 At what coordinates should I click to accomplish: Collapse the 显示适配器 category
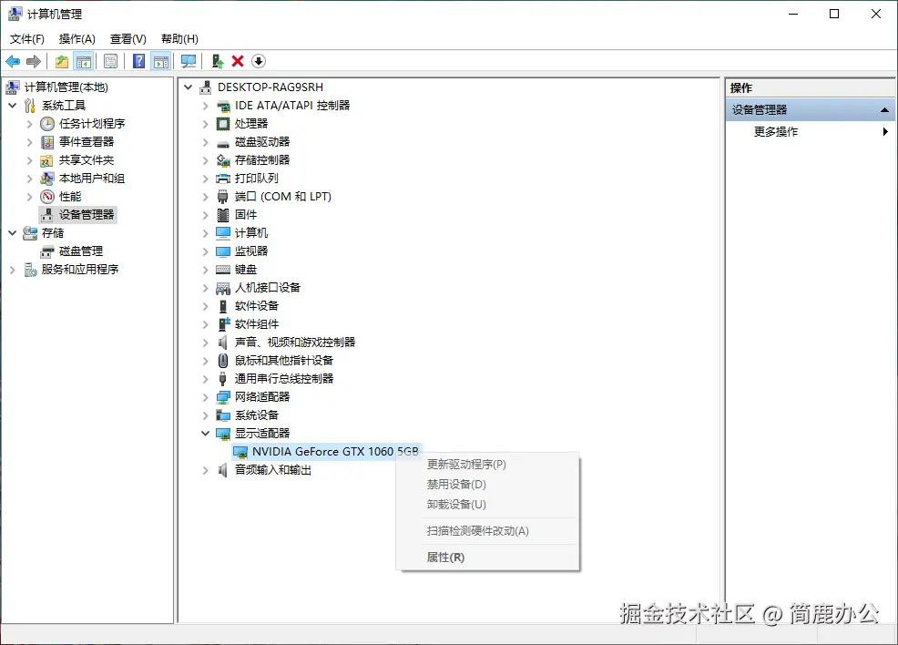click(x=204, y=433)
